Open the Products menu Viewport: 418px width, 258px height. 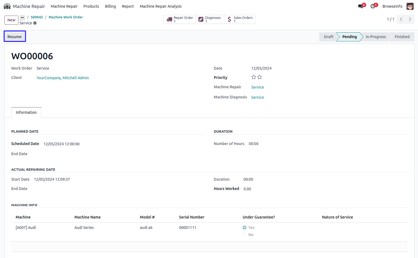coord(91,6)
